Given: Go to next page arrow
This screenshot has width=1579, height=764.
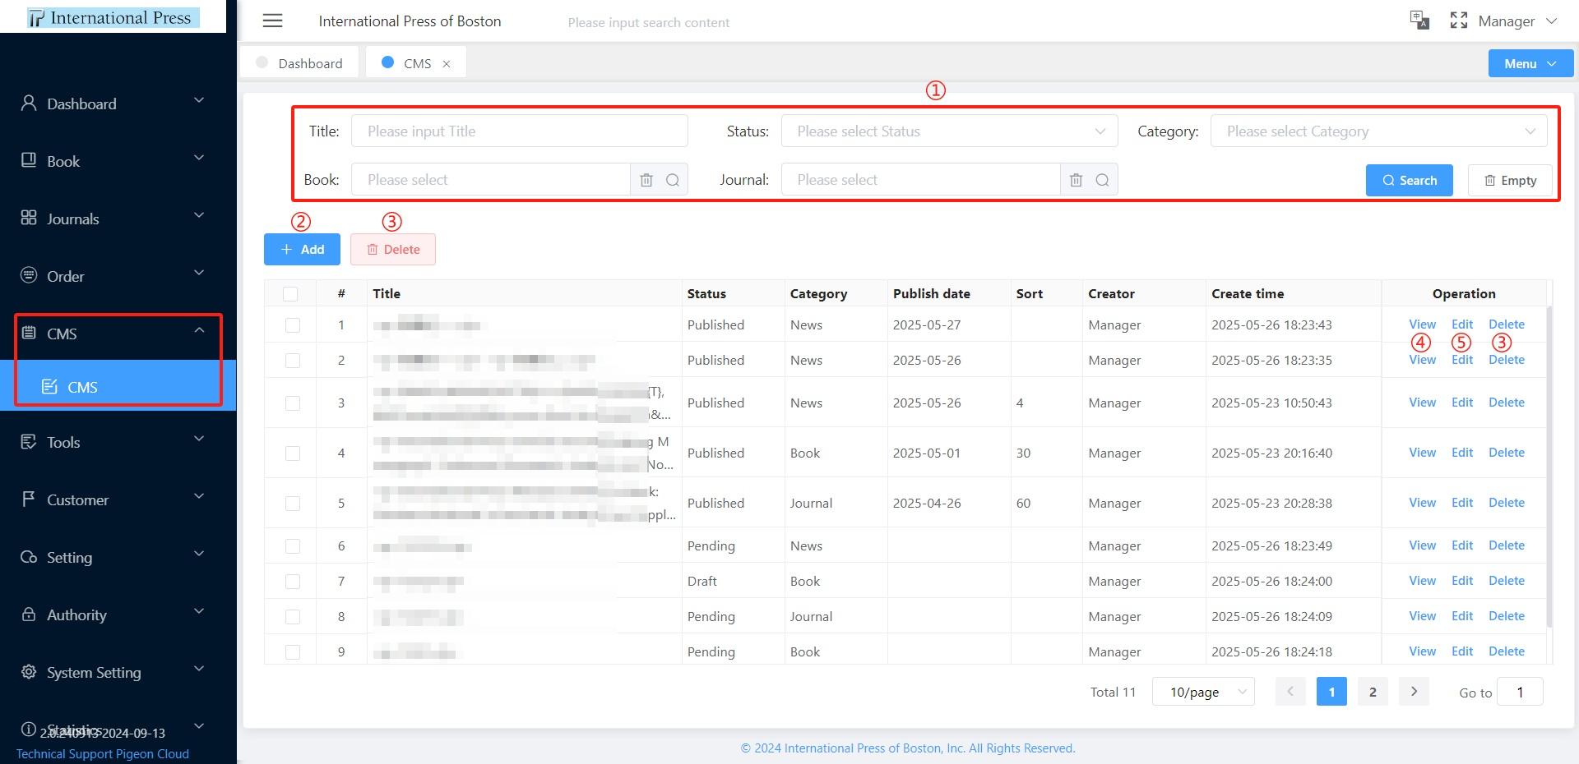Looking at the screenshot, I should (1414, 692).
